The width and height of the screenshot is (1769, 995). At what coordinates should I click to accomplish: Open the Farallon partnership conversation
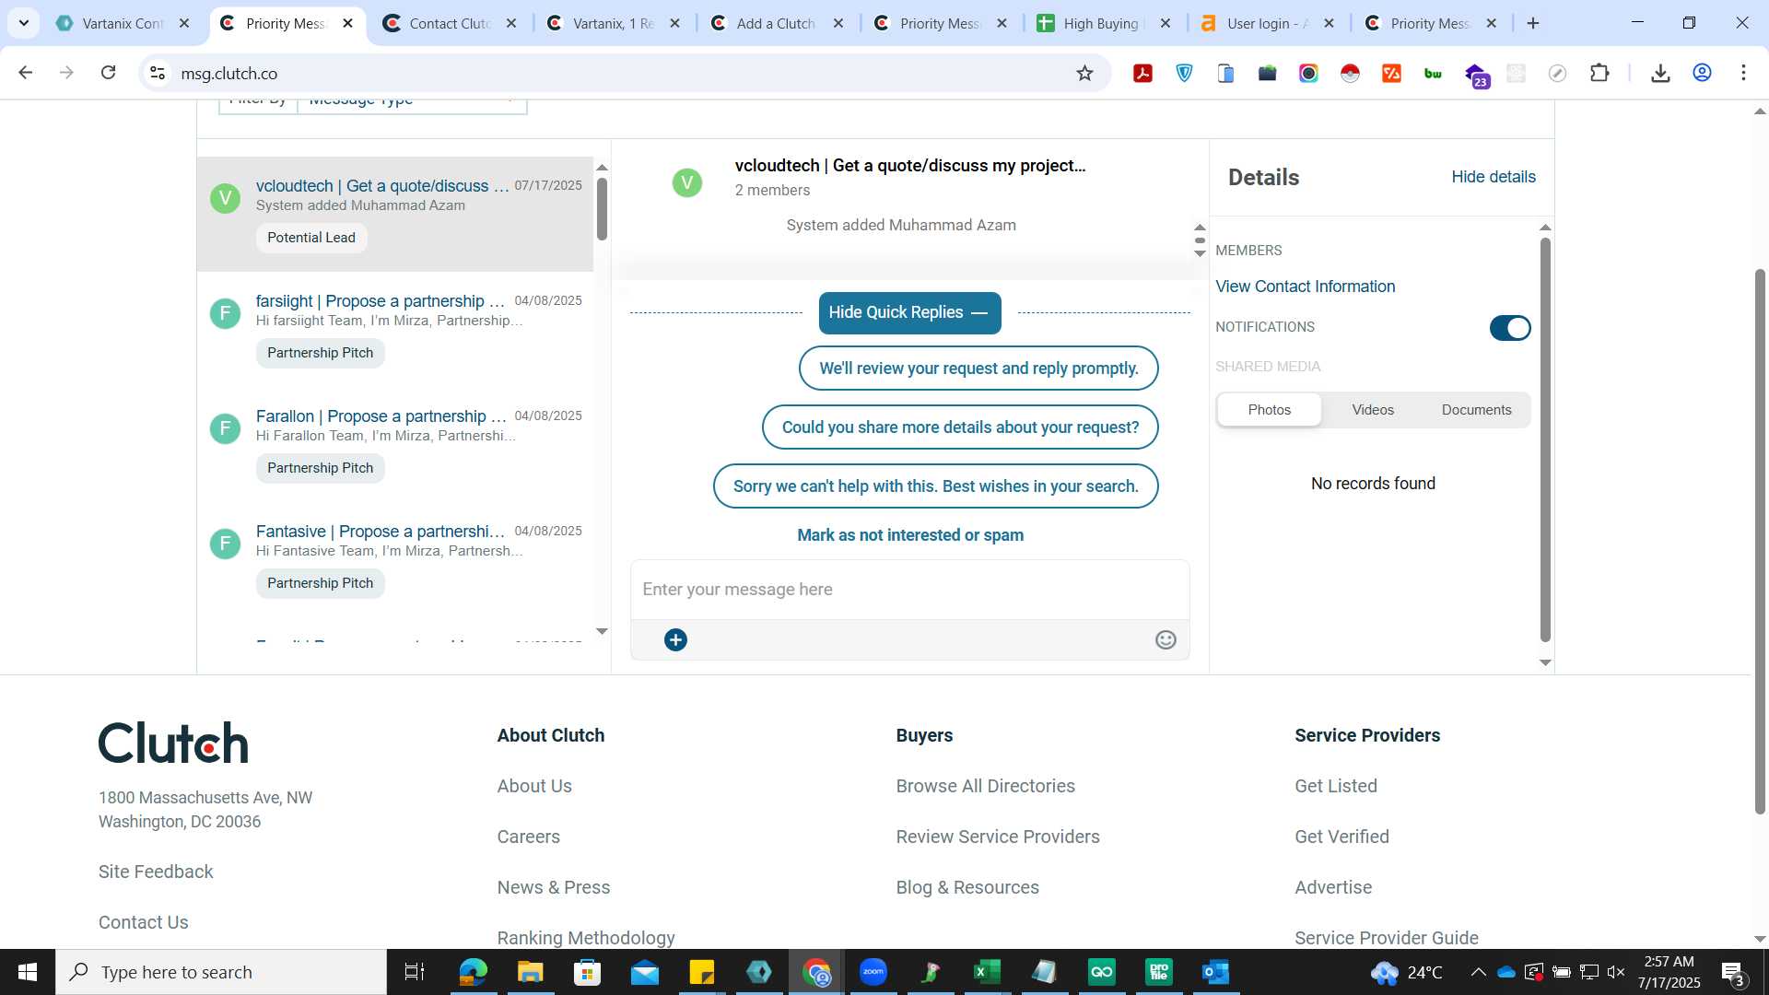pos(395,444)
